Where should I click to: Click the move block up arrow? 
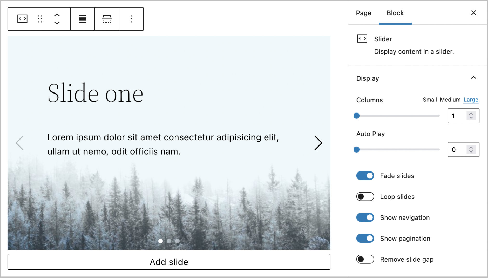click(57, 15)
